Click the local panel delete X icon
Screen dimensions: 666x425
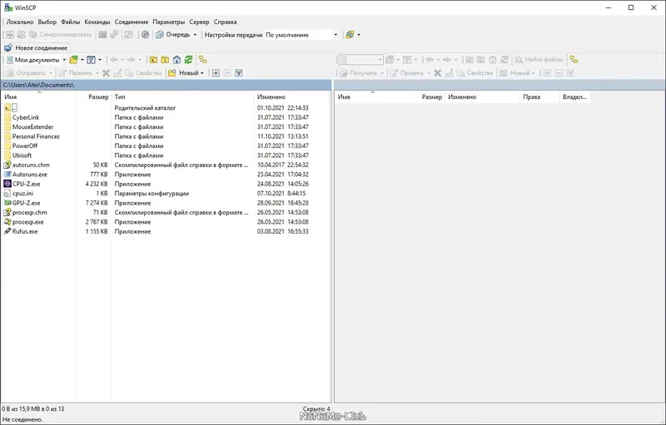[x=107, y=73]
